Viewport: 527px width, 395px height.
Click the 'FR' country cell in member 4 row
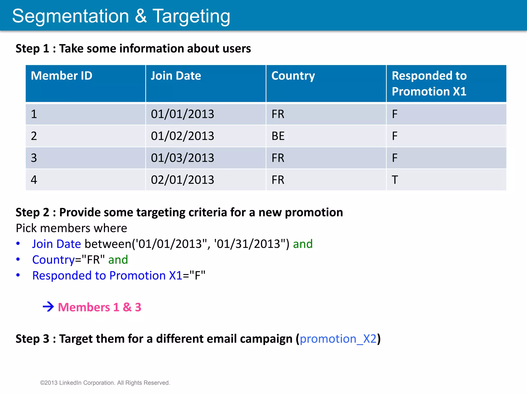[326, 179]
